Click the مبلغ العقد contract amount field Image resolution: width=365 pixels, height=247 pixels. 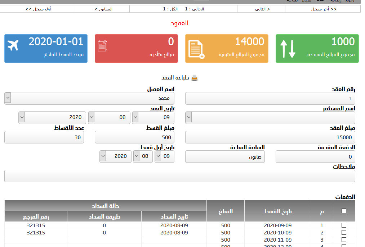pyautogui.click(x=270, y=137)
